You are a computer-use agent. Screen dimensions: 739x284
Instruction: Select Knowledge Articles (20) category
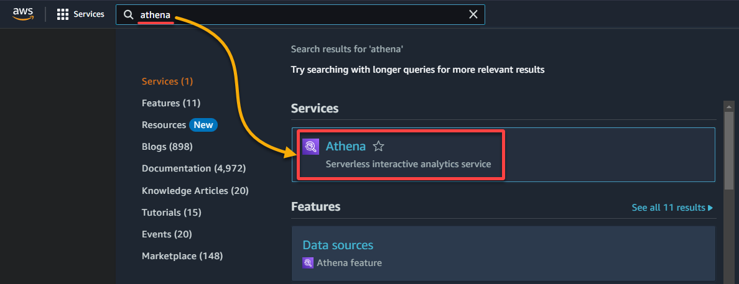pyautogui.click(x=195, y=191)
